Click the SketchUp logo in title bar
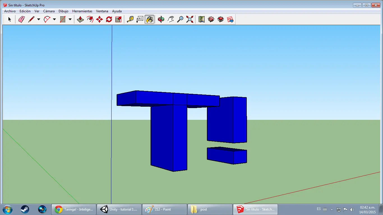The image size is (383, 215). point(5,5)
